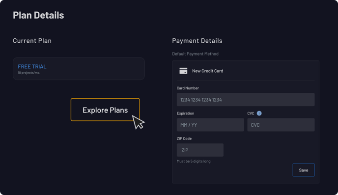Select the Expiration MM / YY field
338x195 pixels.
tap(210, 125)
